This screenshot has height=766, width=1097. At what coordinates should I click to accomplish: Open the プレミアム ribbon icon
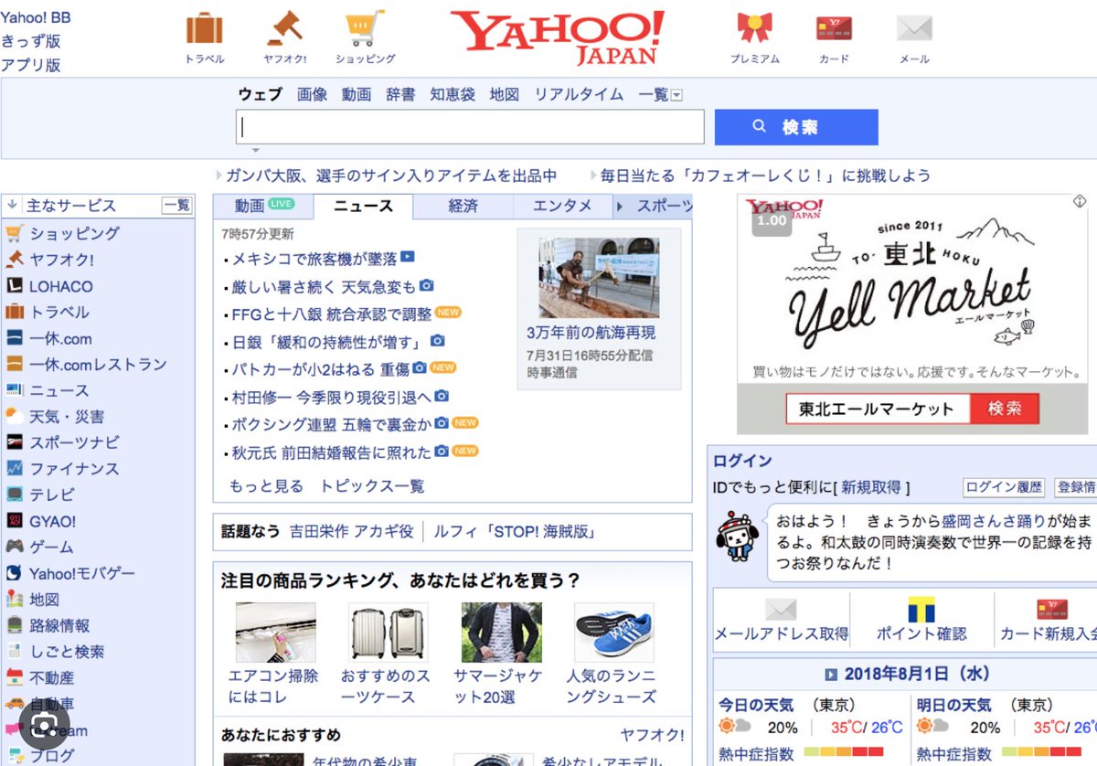tap(754, 28)
